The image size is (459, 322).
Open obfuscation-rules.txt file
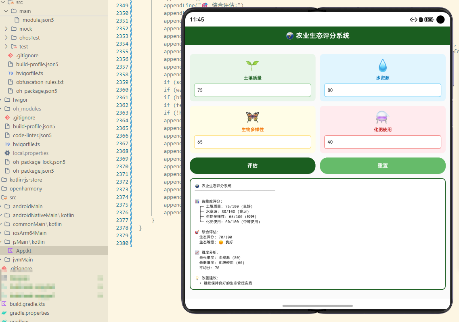pyautogui.click(x=40, y=82)
